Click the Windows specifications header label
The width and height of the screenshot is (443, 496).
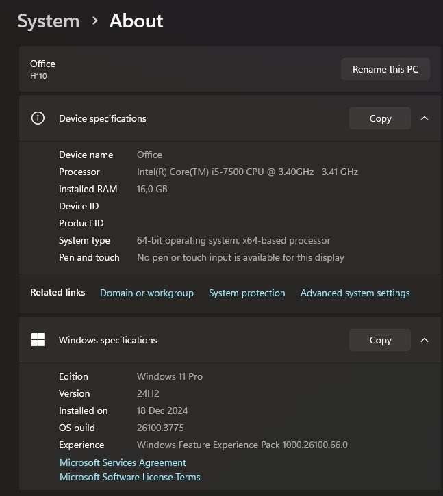coord(108,340)
